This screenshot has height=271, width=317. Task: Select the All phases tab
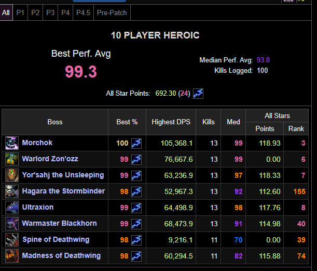click(x=6, y=12)
